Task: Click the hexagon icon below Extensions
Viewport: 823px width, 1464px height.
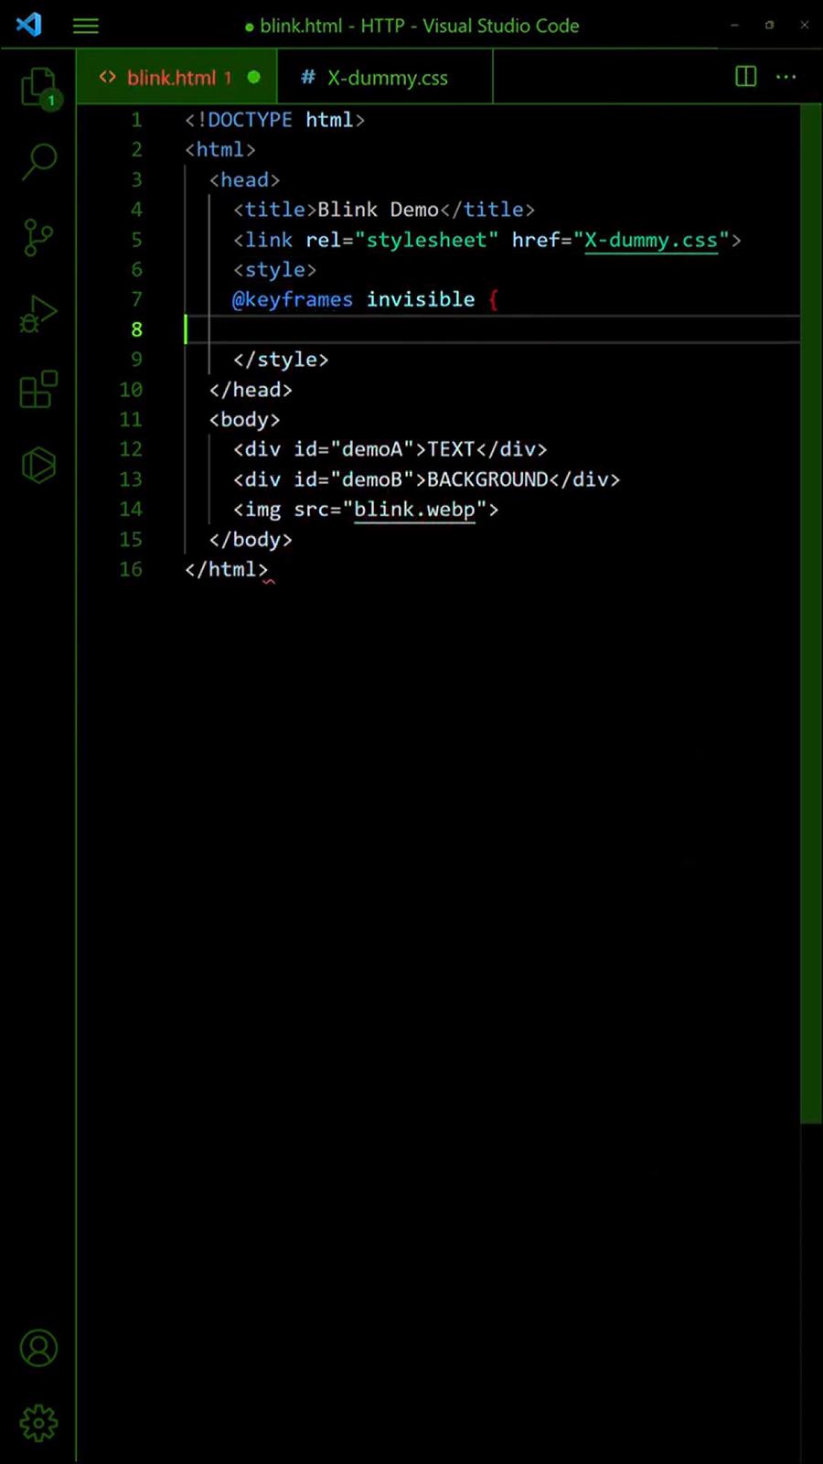Action: click(38, 465)
